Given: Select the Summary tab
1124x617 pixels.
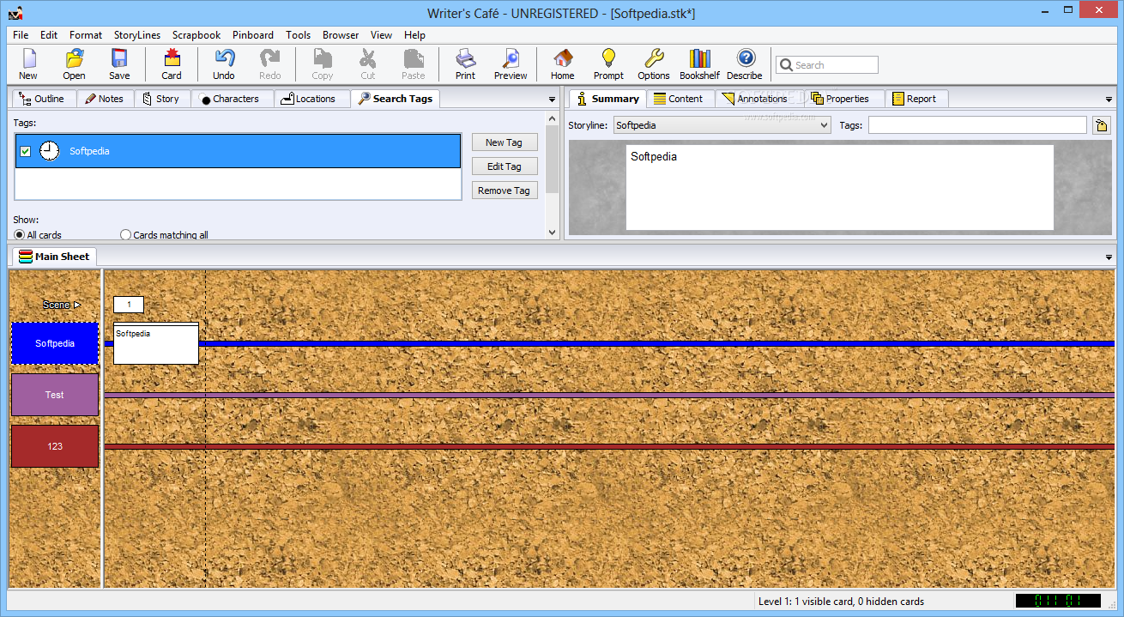Looking at the screenshot, I should pos(608,99).
